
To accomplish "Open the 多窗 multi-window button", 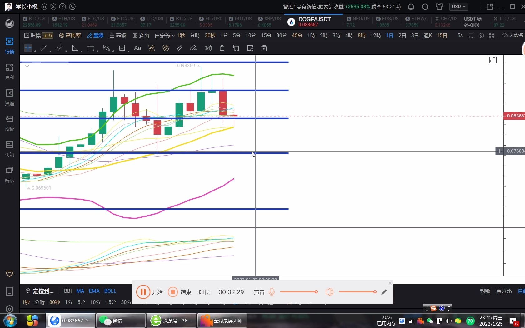I will pyautogui.click(x=141, y=36).
